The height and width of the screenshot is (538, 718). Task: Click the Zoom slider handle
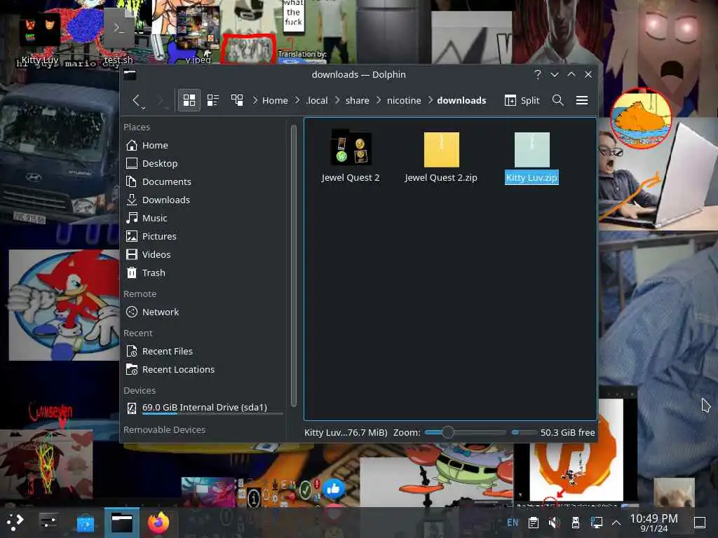(x=448, y=432)
